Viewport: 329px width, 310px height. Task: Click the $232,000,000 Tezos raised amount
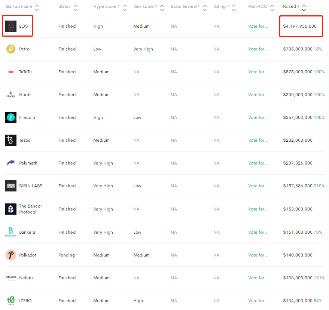[x=298, y=140]
